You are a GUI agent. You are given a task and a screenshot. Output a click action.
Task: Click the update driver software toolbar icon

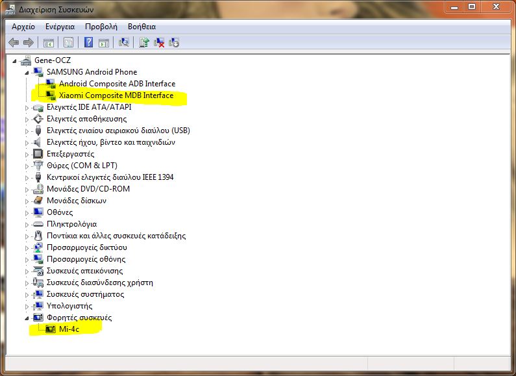[144, 43]
